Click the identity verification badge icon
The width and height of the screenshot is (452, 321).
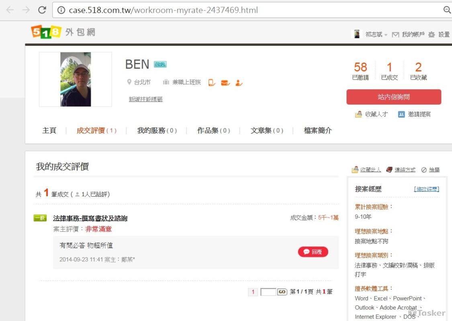(x=239, y=82)
